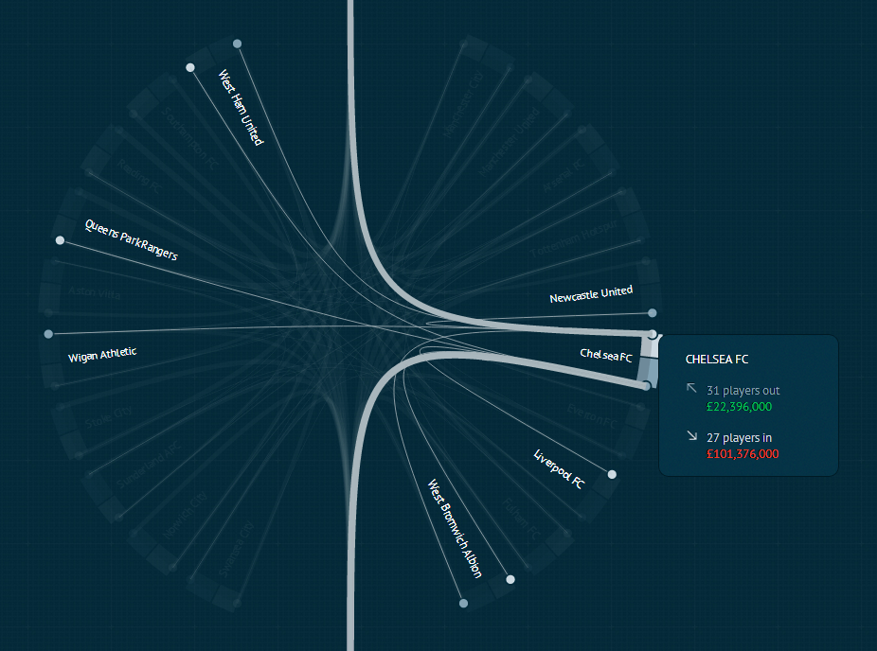This screenshot has height=651, width=877.
Task: Select the Chelsea FC label on the chart
Action: [606, 355]
